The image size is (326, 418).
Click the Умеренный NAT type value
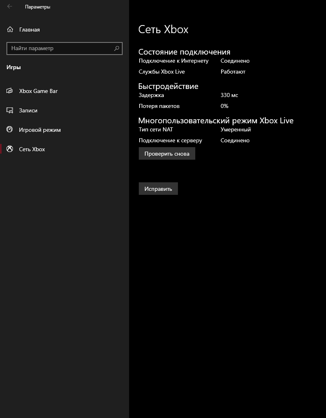[x=236, y=129]
